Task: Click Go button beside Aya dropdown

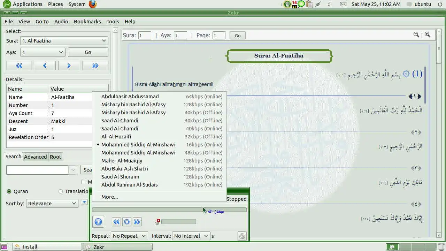Action: pos(88,52)
